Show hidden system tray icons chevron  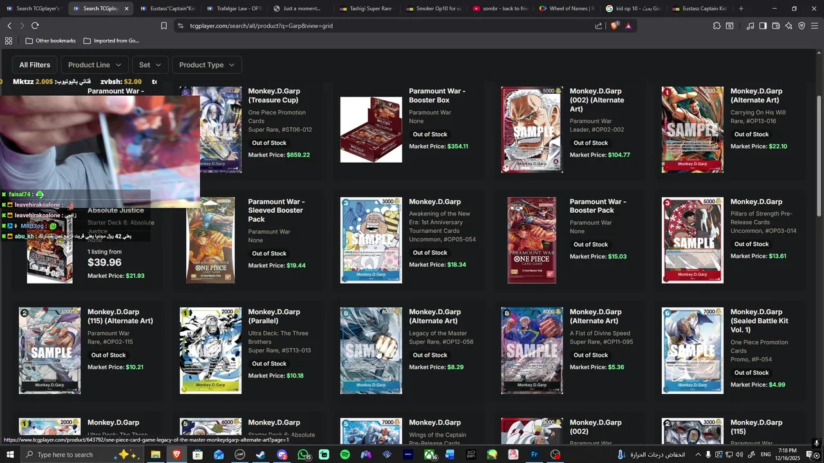coord(698,455)
